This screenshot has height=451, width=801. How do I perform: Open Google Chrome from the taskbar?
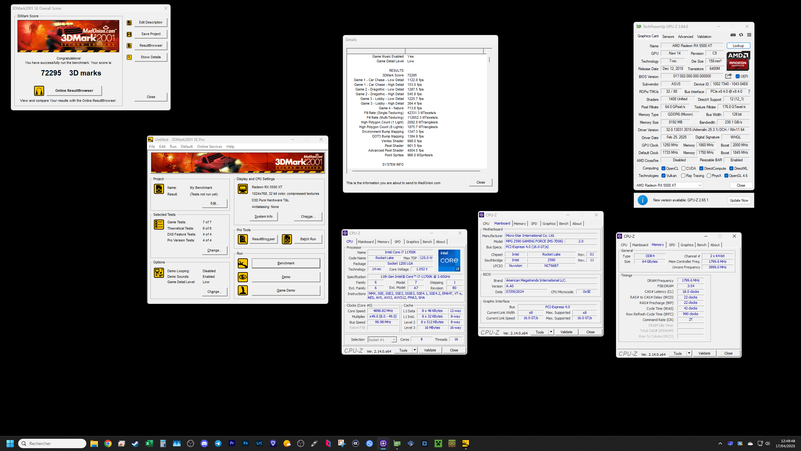click(x=108, y=443)
